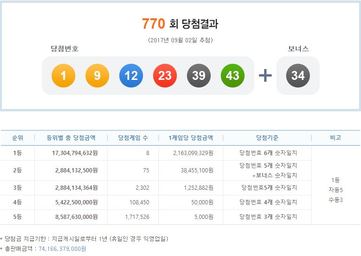The width and height of the screenshot is (361, 256).
Task: Click per-game prize 1,252,882원
Action: pyautogui.click(x=198, y=188)
